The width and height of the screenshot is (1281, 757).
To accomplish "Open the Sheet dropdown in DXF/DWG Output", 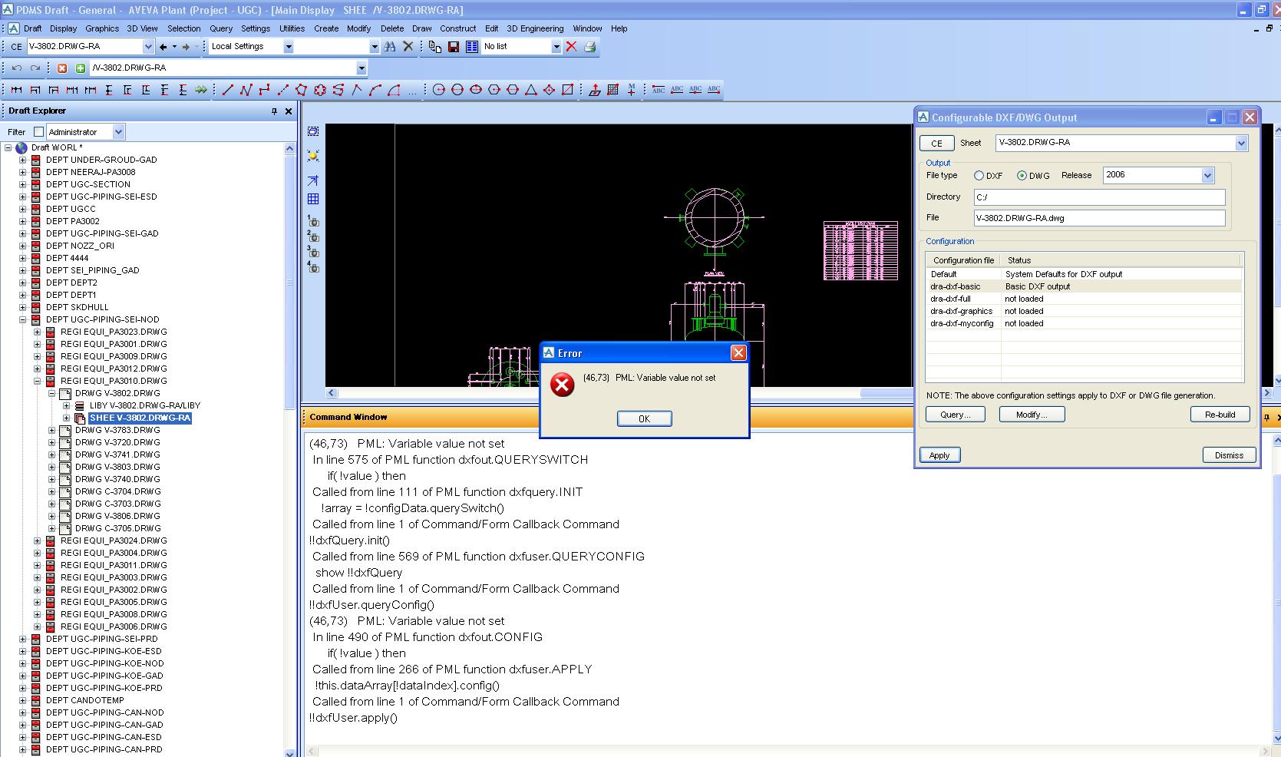I will pos(1241,143).
